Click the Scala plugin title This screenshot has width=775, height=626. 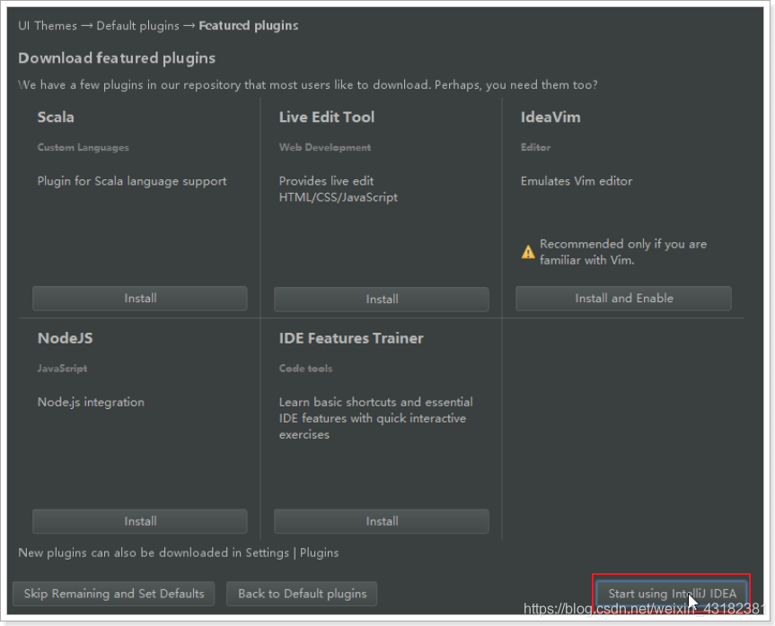(x=56, y=117)
